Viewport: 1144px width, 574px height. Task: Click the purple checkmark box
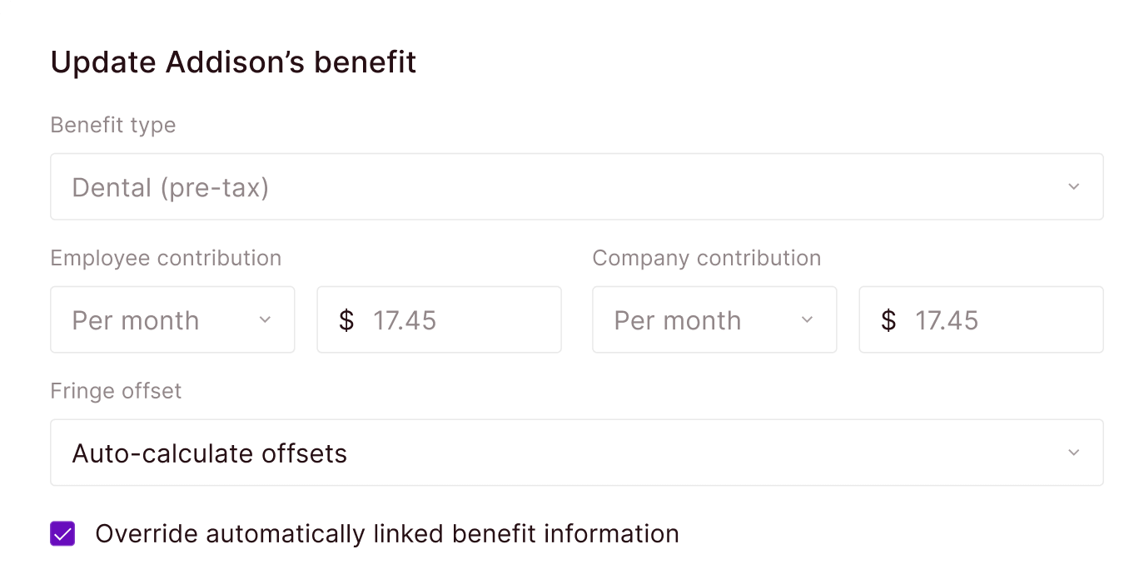click(62, 534)
